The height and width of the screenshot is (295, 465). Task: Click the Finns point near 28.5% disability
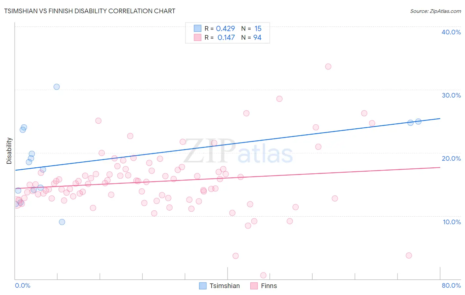[x=279, y=99]
